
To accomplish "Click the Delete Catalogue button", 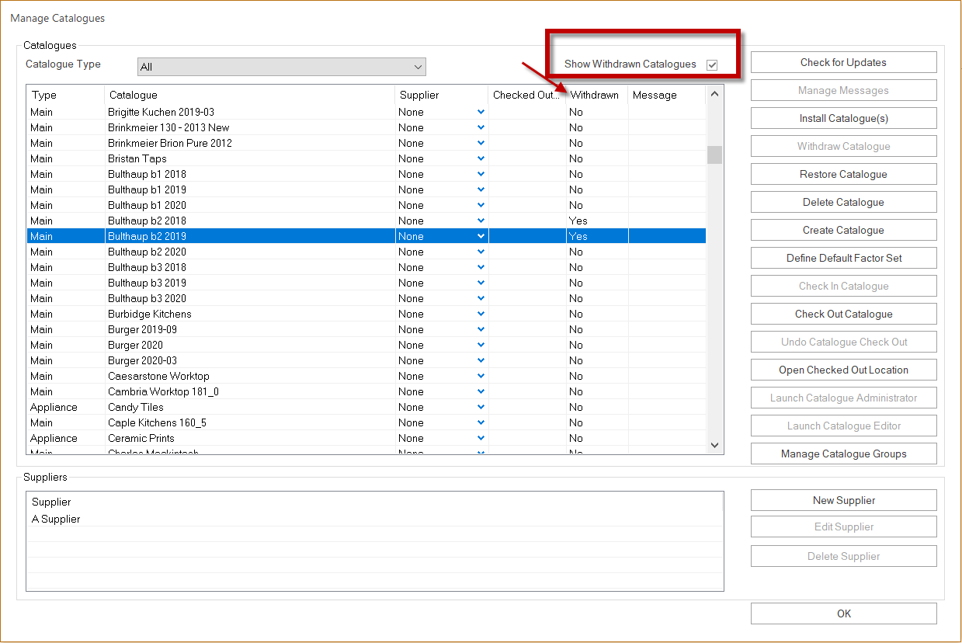I will (843, 202).
